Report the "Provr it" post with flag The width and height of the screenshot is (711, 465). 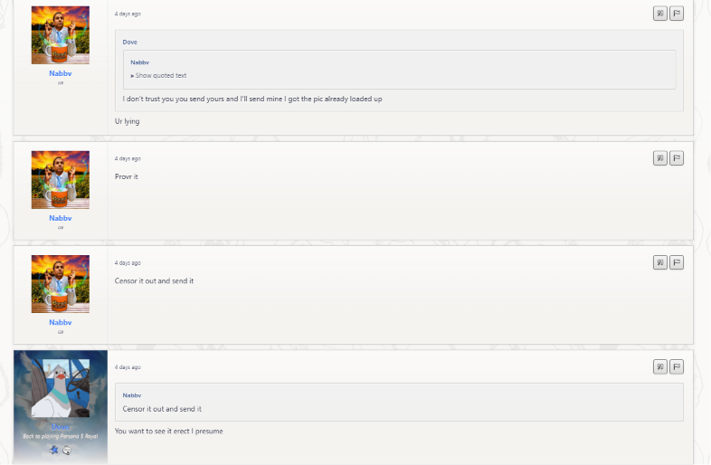(676, 158)
